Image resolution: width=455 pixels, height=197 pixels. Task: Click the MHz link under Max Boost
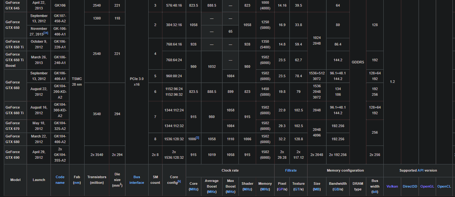(x=230, y=192)
